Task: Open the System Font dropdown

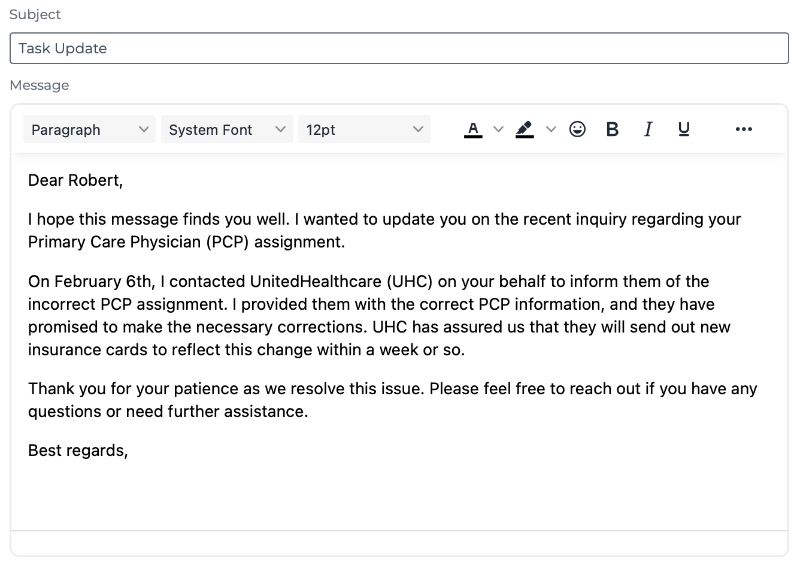Action: (x=227, y=129)
